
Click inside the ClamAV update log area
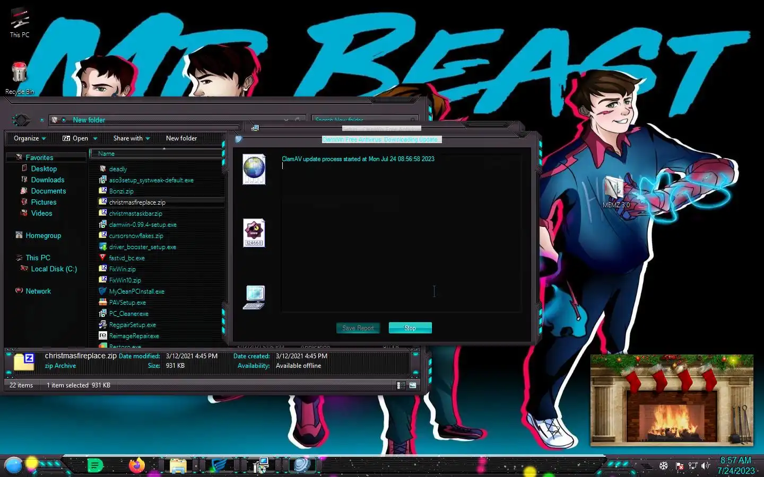(x=401, y=233)
